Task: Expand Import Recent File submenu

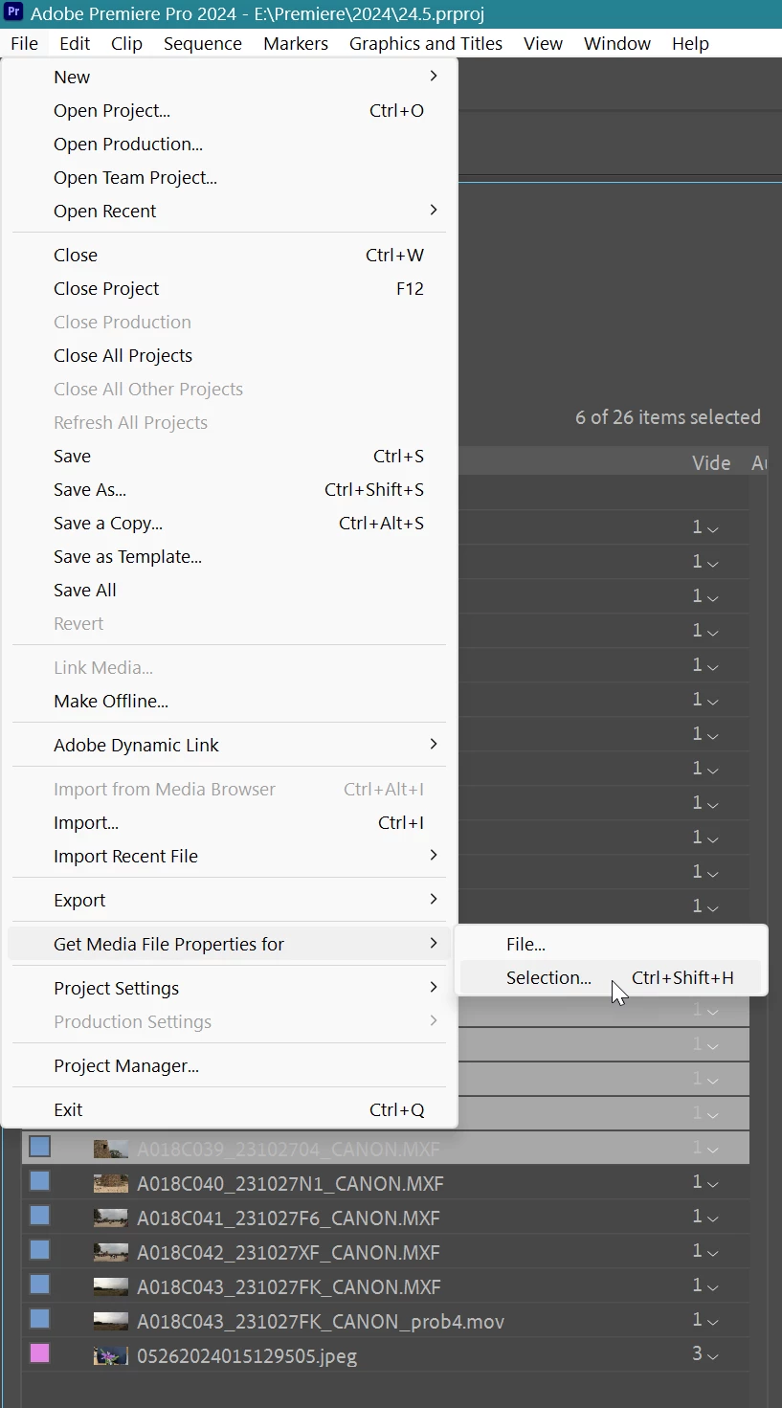Action: click(x=229, y=857)
